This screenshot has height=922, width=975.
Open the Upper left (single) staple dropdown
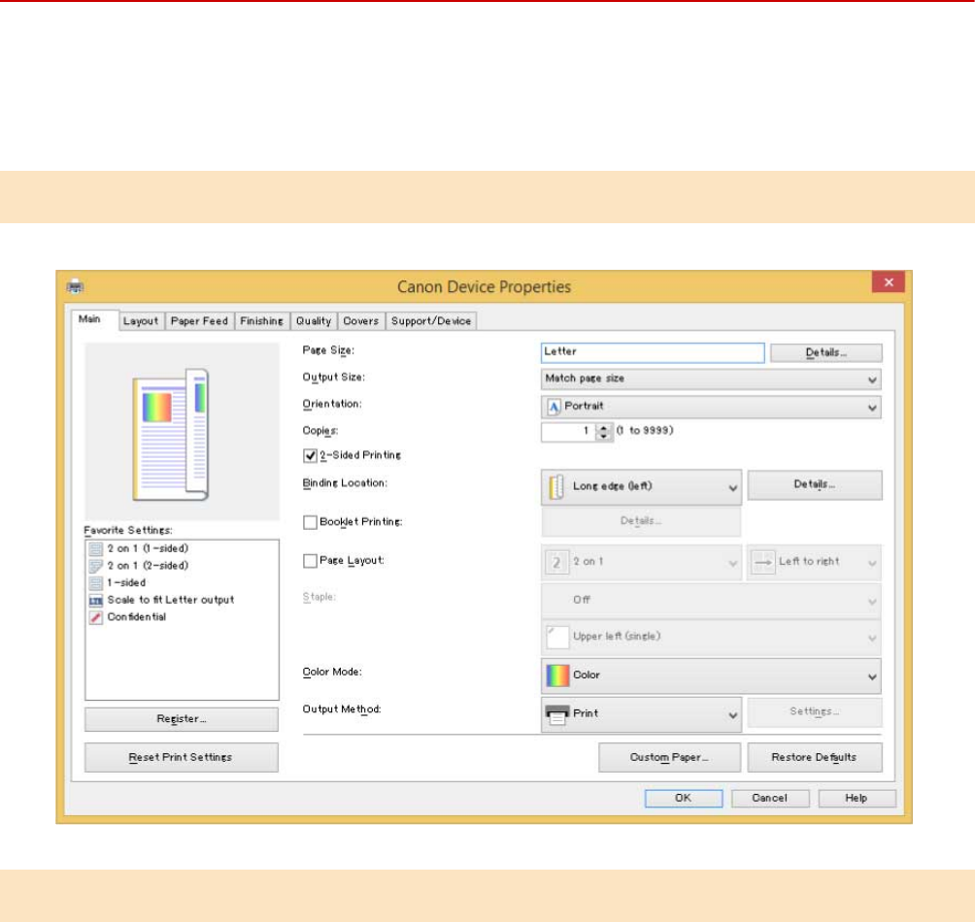tap(711, 637)
